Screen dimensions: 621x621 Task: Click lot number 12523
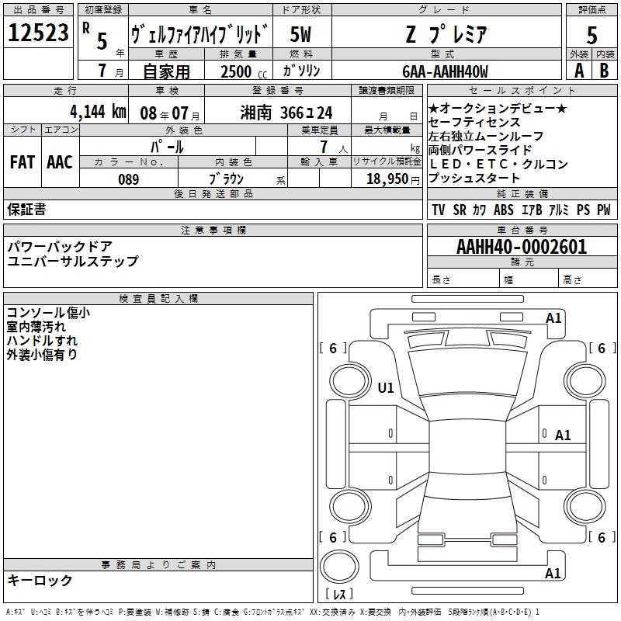38,32
